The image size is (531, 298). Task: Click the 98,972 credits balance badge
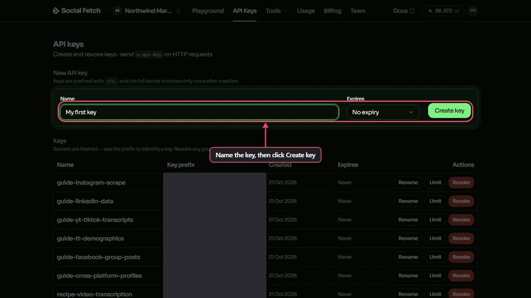pos(443,11)
